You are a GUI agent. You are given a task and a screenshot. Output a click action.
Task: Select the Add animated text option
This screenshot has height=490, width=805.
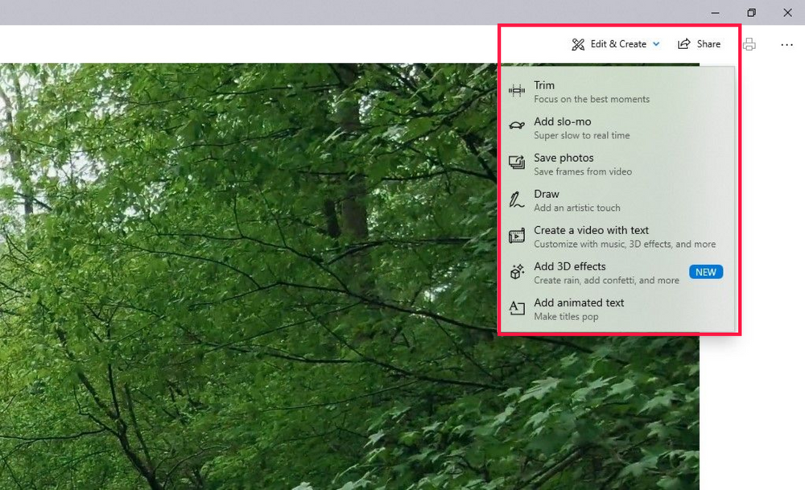coord(579,303)
